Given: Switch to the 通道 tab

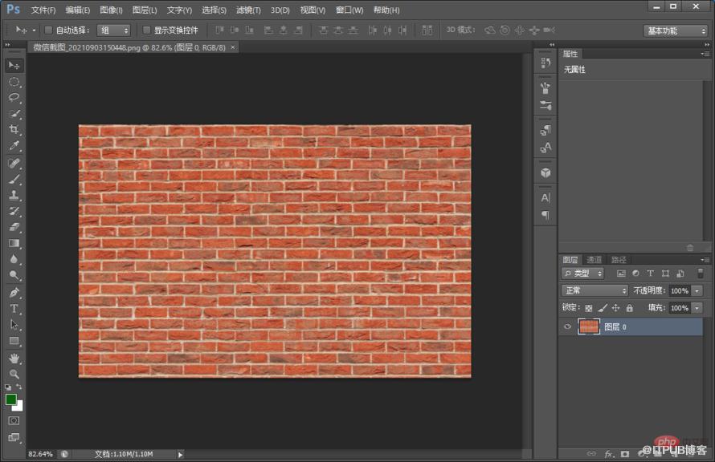Looking at the screenshot, I should (594, 260).
